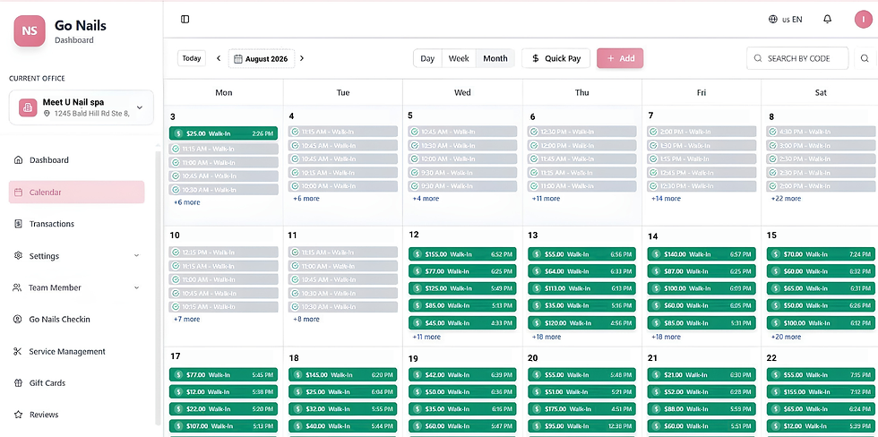Open $42.00 Walk-In 6:39 PM entry
Viewport: 878px width, 437px height.
462,375
